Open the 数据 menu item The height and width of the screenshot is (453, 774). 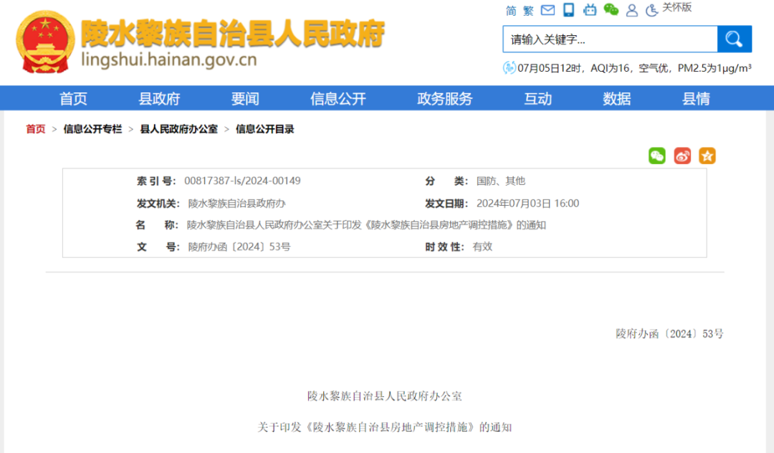click(616, 98)
